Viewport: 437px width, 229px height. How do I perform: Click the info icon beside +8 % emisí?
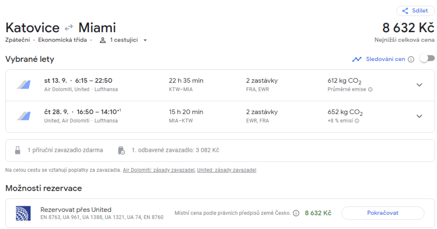[x=357, y=121]
